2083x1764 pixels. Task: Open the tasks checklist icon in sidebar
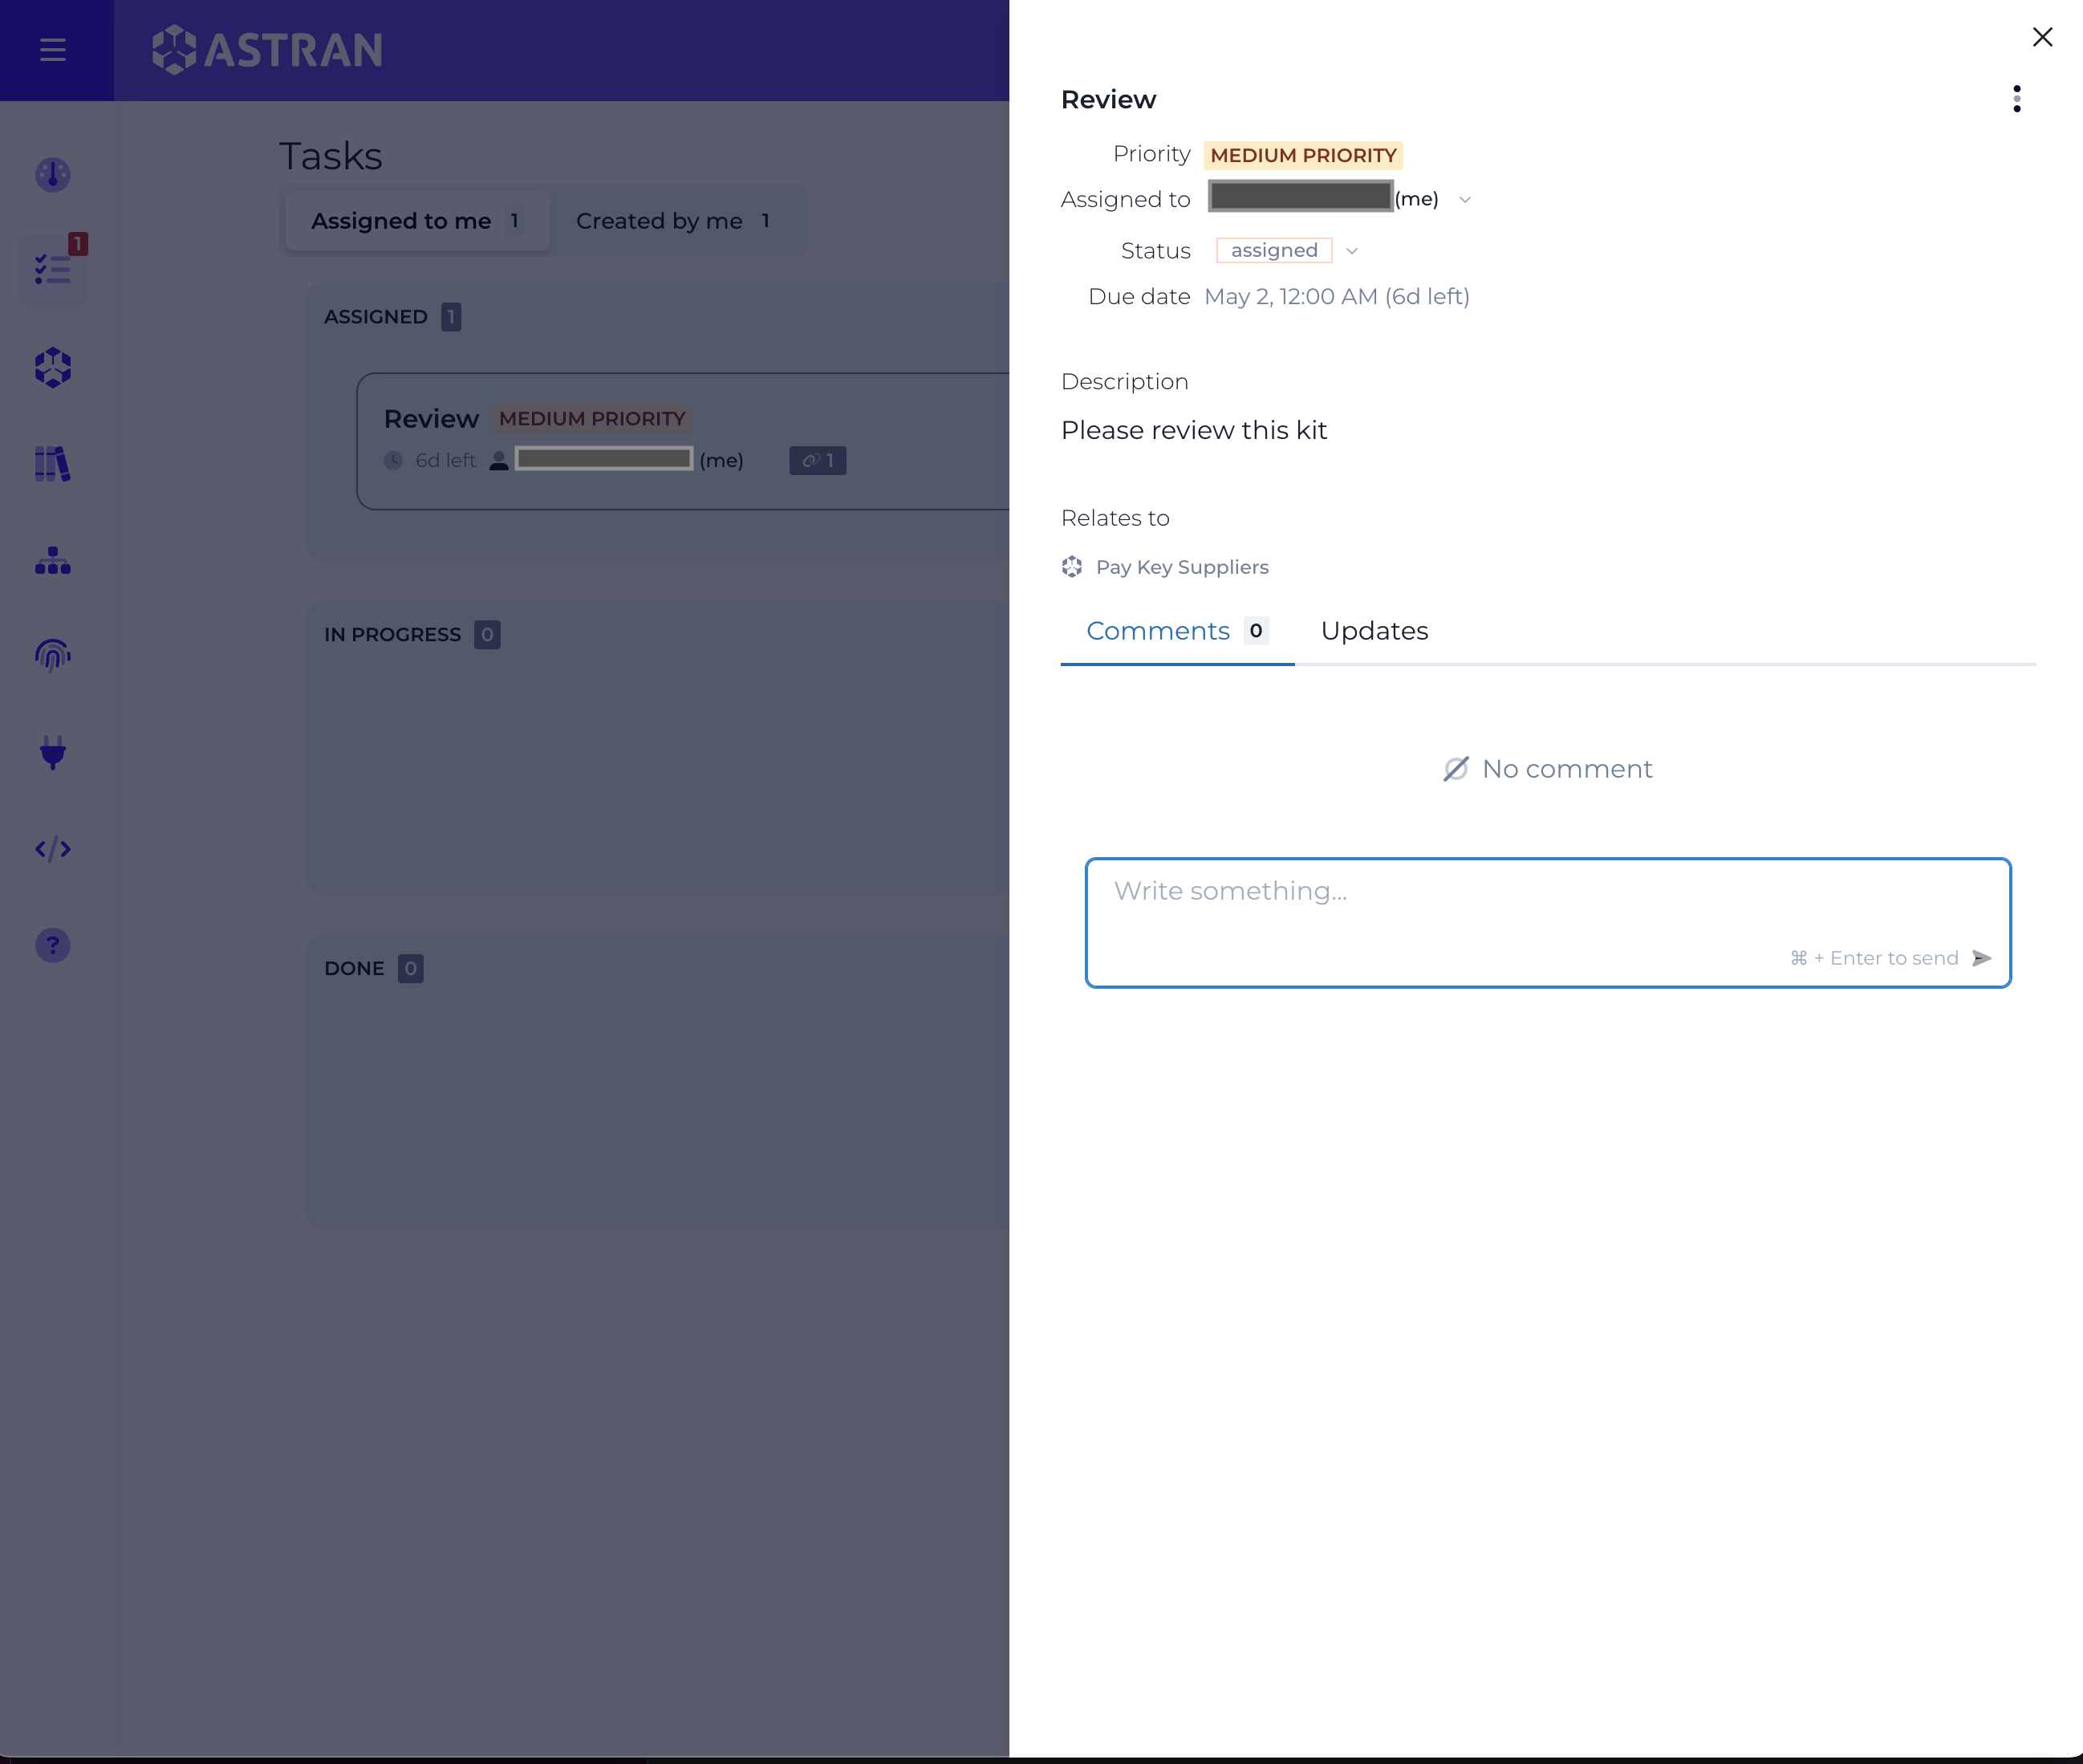tap(53, 269)
